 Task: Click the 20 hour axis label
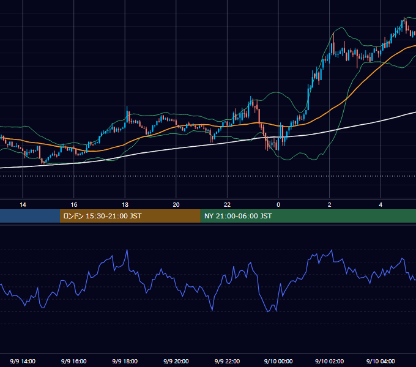176,205
